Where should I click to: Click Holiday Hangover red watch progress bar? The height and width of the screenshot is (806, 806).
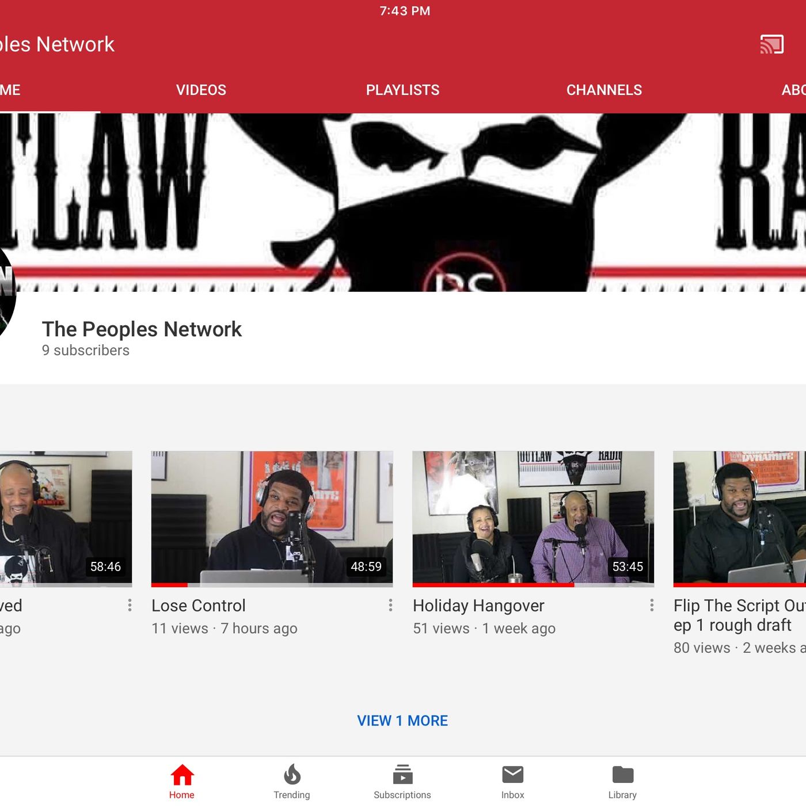click(x=493, y=585)
